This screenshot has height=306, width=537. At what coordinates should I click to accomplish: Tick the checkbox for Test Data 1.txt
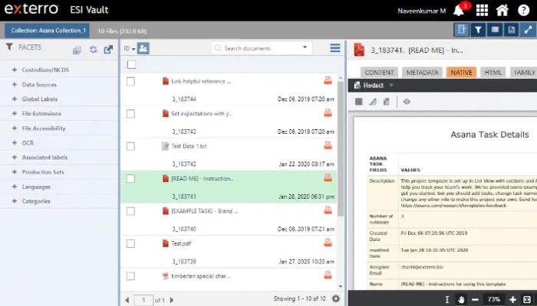pyautogui.click(x=130, y=145)
